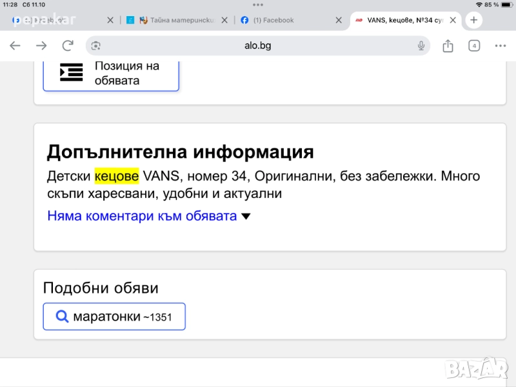Image resolution: width=516 pixels, height=387 pixels.
Task: Add a new tab with plus button
Action: 473,20
